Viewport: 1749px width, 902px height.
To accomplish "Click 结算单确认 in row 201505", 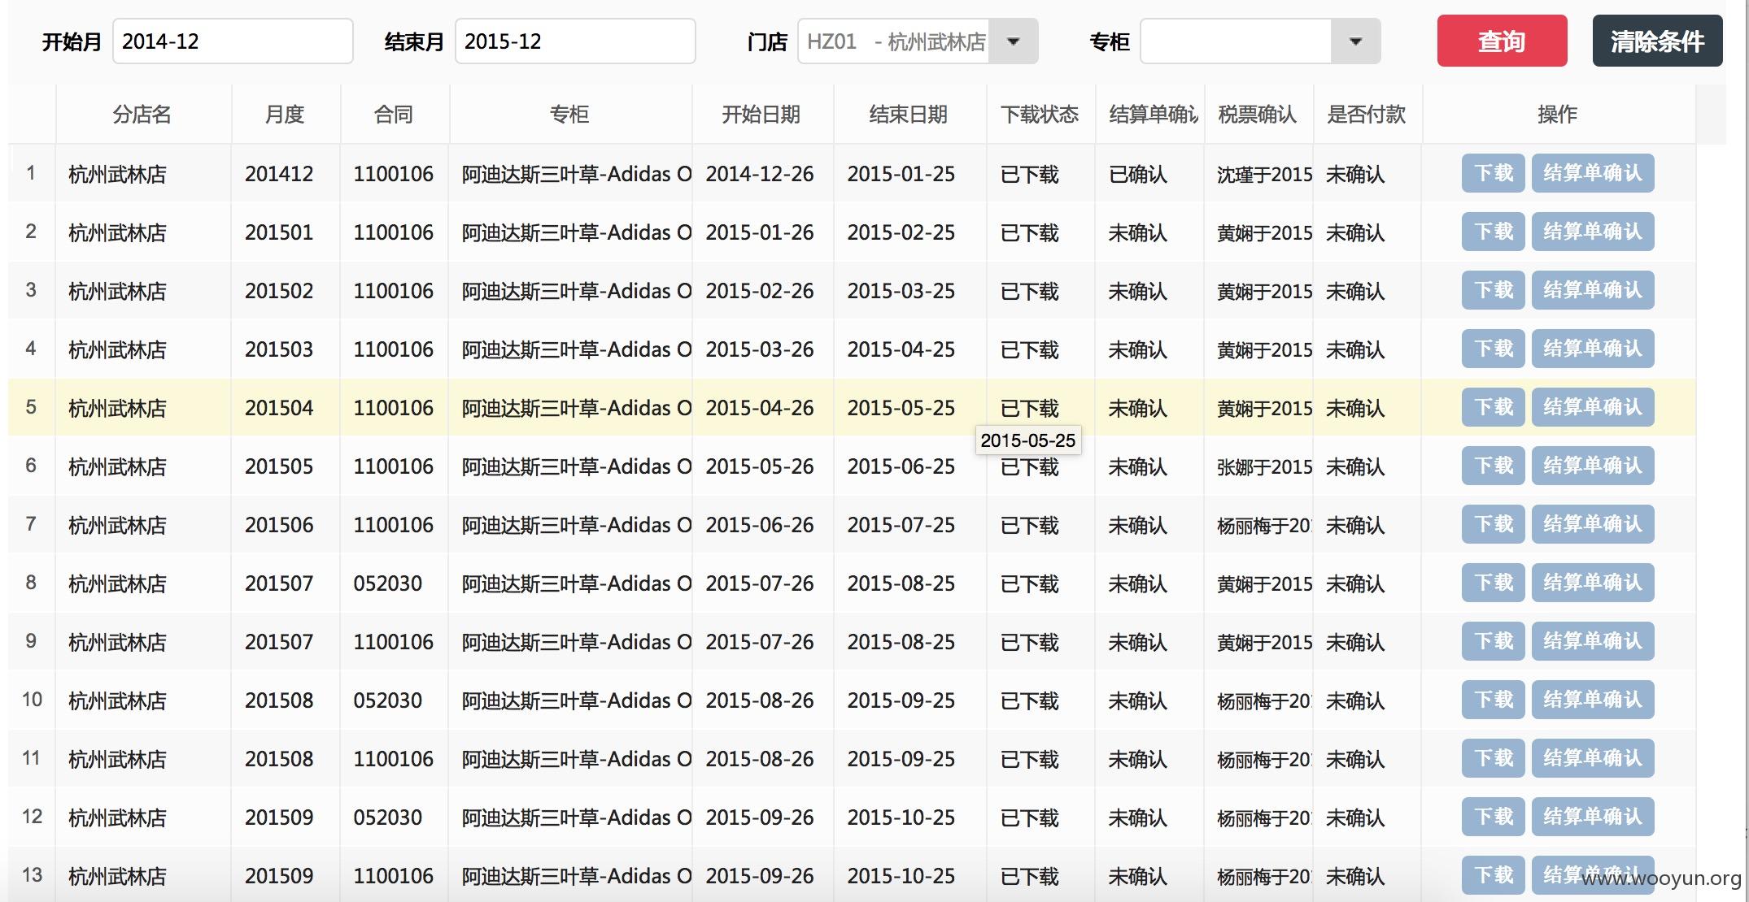I will (1593, 466).
